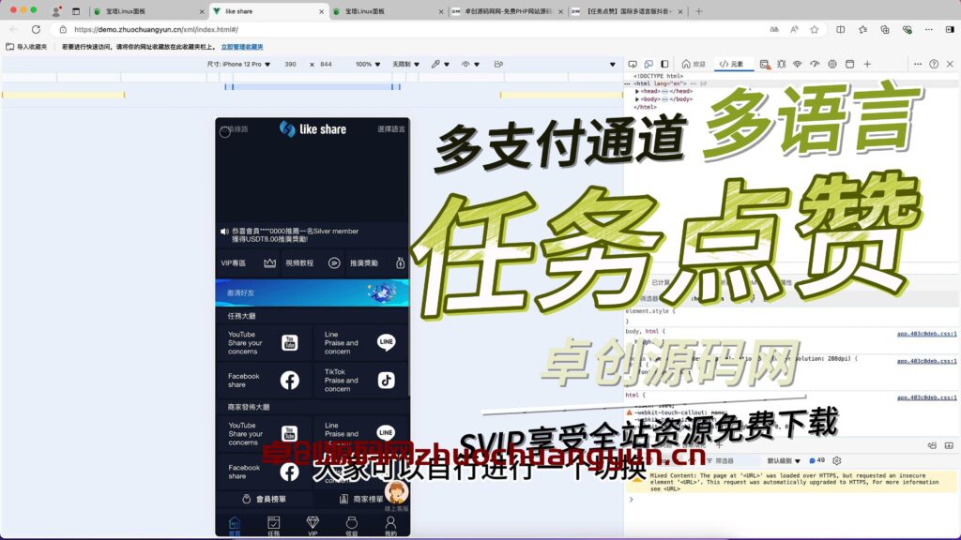Viewport: 961px width, 540px height.
Task: Click the refresh button in browser
Action: coord(37,29)
